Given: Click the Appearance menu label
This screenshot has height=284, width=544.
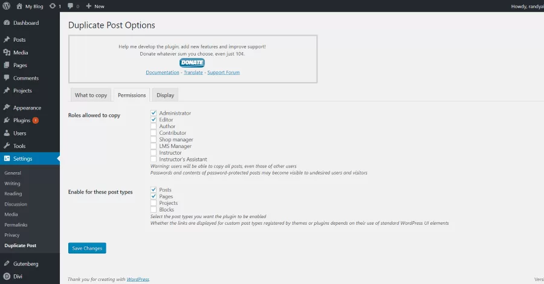Looking at the screenshot, I should 27,108.
